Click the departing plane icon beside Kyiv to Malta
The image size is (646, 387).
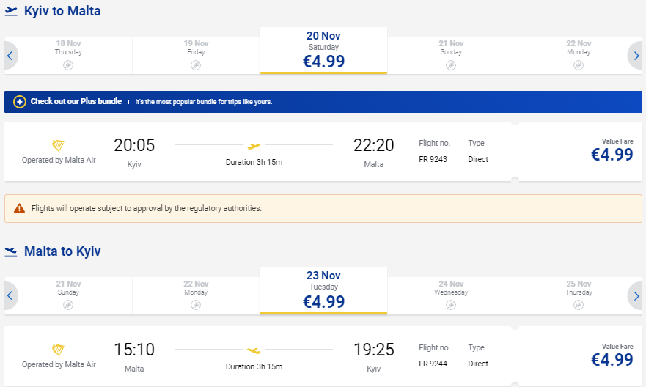pyautogui.click(x=11, y=11)
